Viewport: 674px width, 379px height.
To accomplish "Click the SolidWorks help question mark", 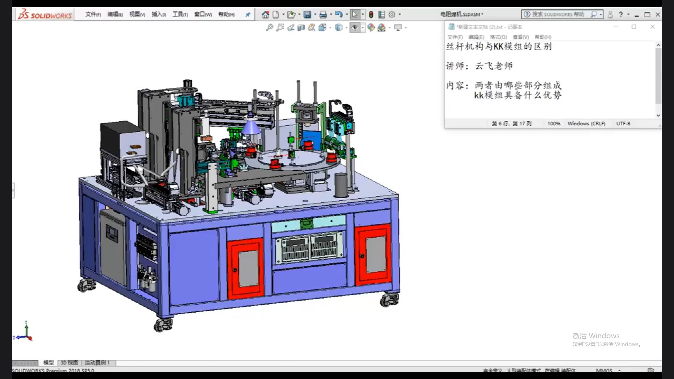I will pyautogui.click(x=621, y=14).
